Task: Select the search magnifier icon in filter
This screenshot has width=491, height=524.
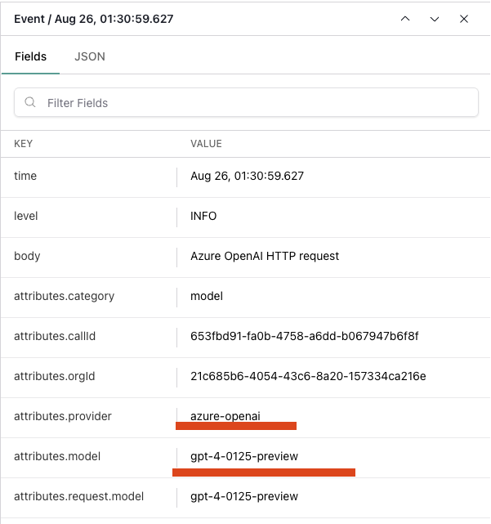Action: [x=30, y=102]
